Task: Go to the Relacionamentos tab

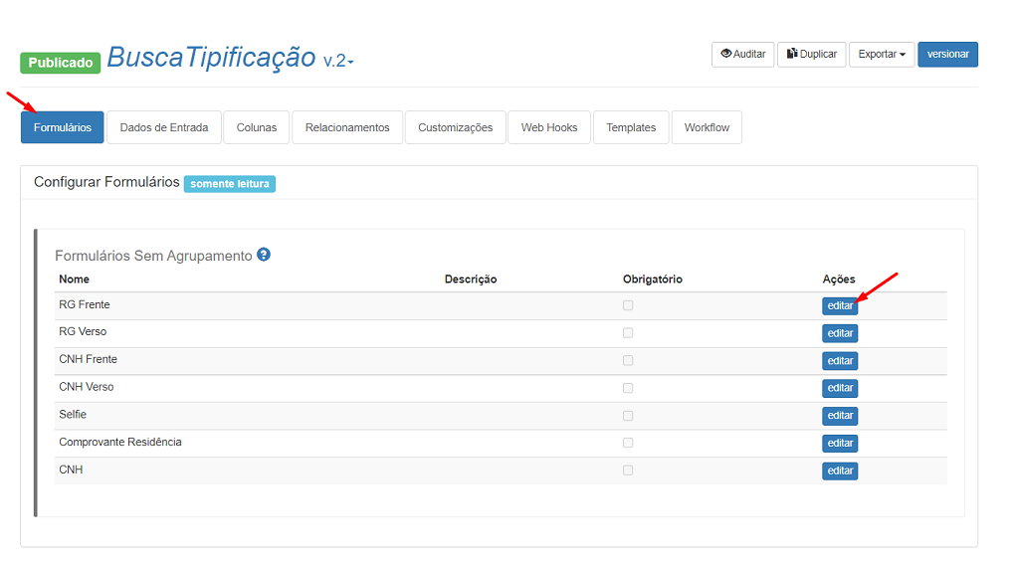Action: pos(347,127)
